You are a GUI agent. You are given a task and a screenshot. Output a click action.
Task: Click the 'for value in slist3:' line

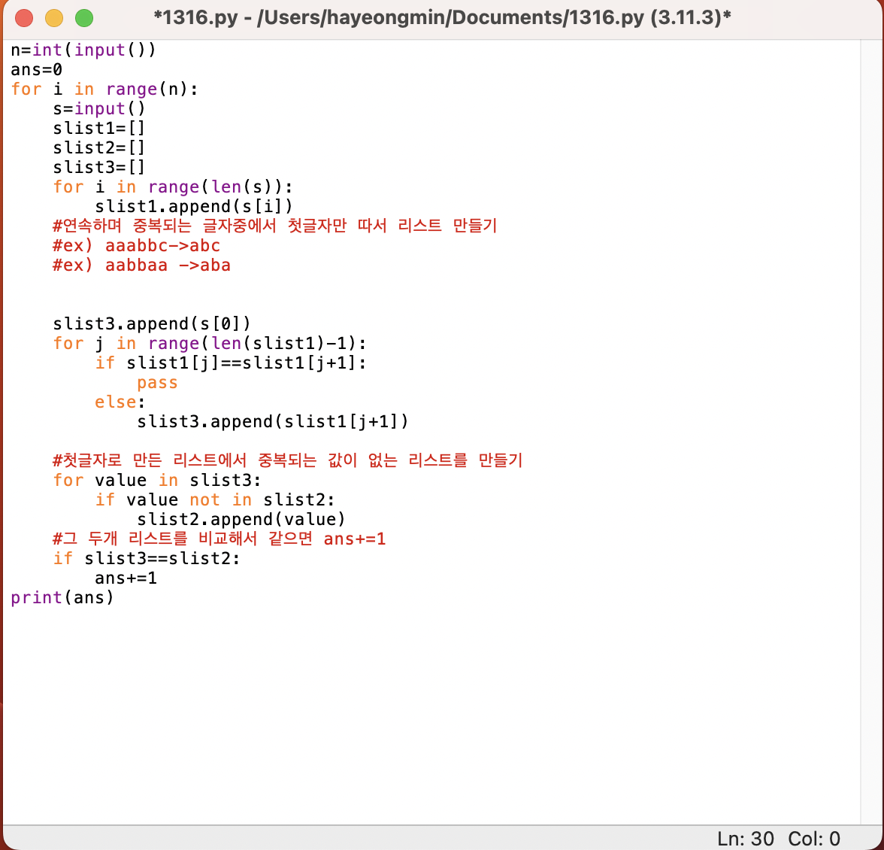click(x=157, y=480)
